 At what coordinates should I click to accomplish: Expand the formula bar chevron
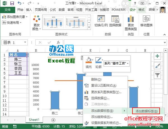(165, 42)
